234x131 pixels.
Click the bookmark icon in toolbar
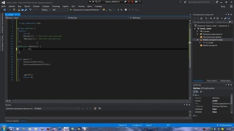coord(126,10)
